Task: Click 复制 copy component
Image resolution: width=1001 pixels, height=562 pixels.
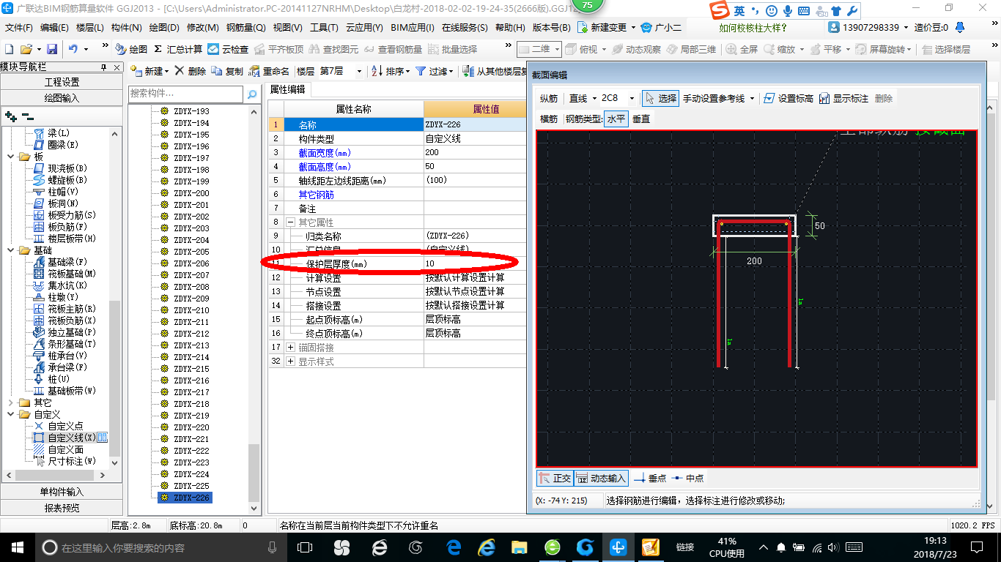Action: pyautogui.click(x=227, y=71)
